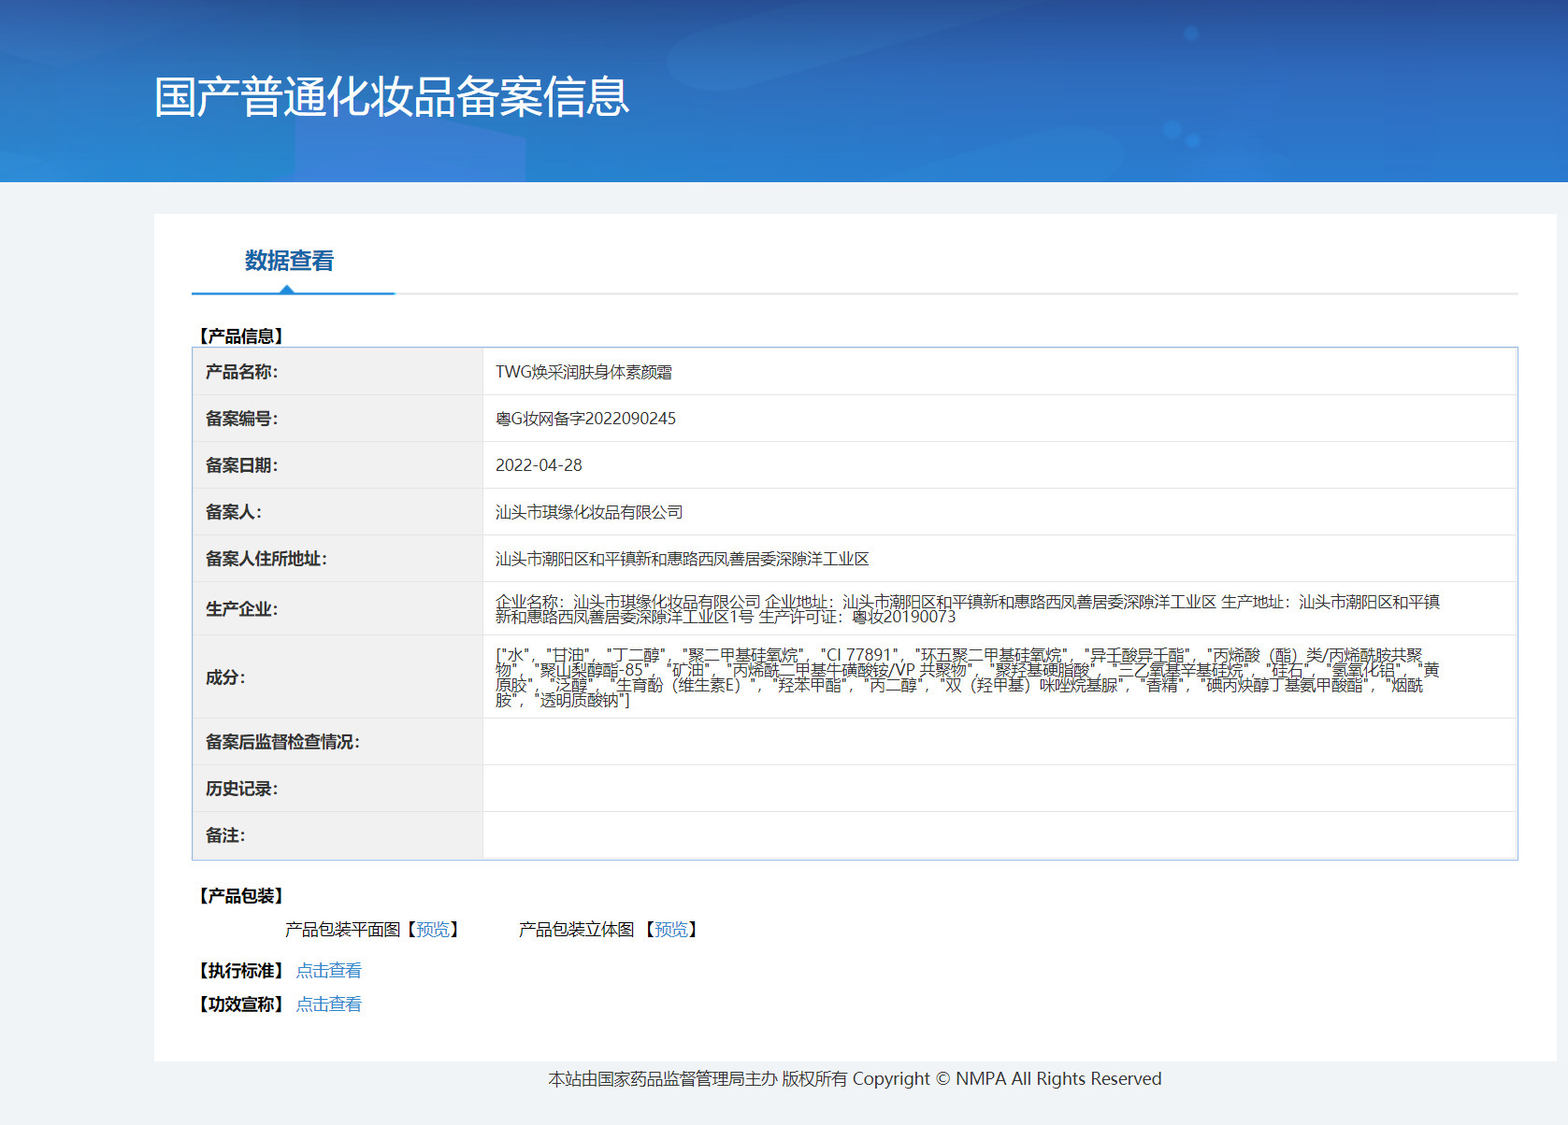Preview the 产品包装平面图 image
The image size is (1568, 1125).
click(432, 930)
